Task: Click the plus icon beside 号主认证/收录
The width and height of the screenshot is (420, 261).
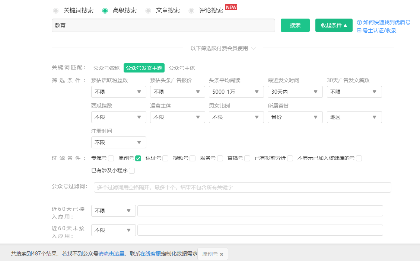Action: tap(359, 30)
